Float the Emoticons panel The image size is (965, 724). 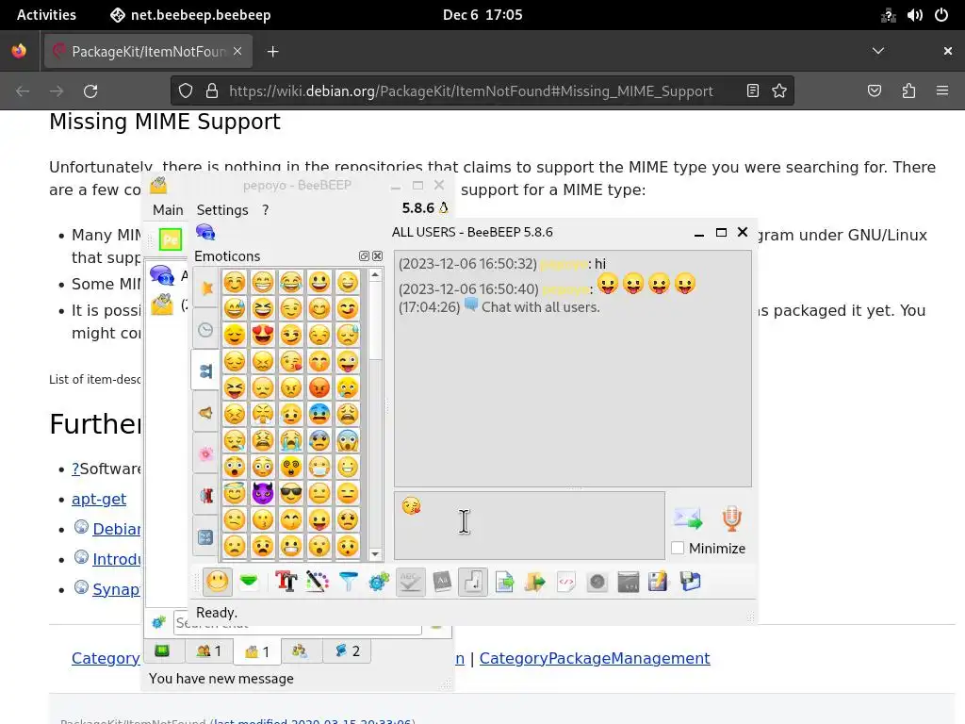pyautogui.click(x=364, y=256)
